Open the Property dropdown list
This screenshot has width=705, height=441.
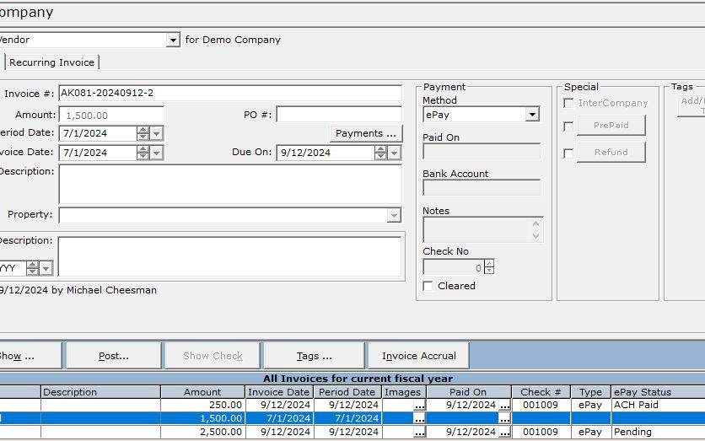(x=394, y=215)
